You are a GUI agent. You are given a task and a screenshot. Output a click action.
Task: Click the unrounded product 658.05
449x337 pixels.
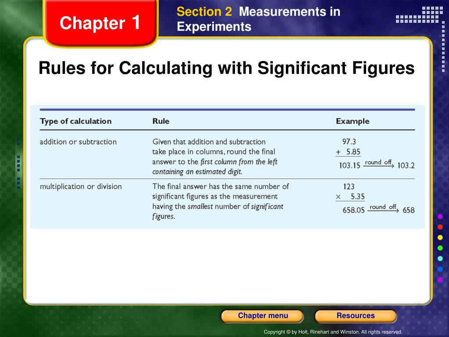(x=354, y=210)
